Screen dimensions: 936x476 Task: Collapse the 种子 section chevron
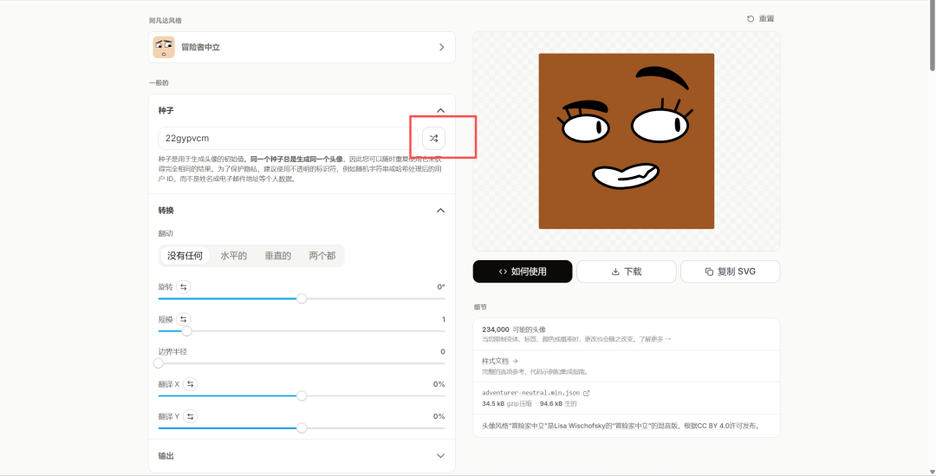(440, 110)
